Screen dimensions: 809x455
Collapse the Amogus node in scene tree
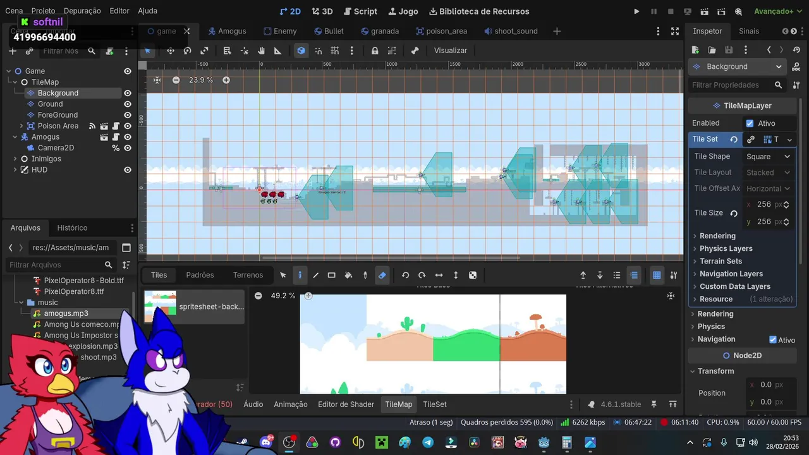pyautogui.click(x=15, y=137)
